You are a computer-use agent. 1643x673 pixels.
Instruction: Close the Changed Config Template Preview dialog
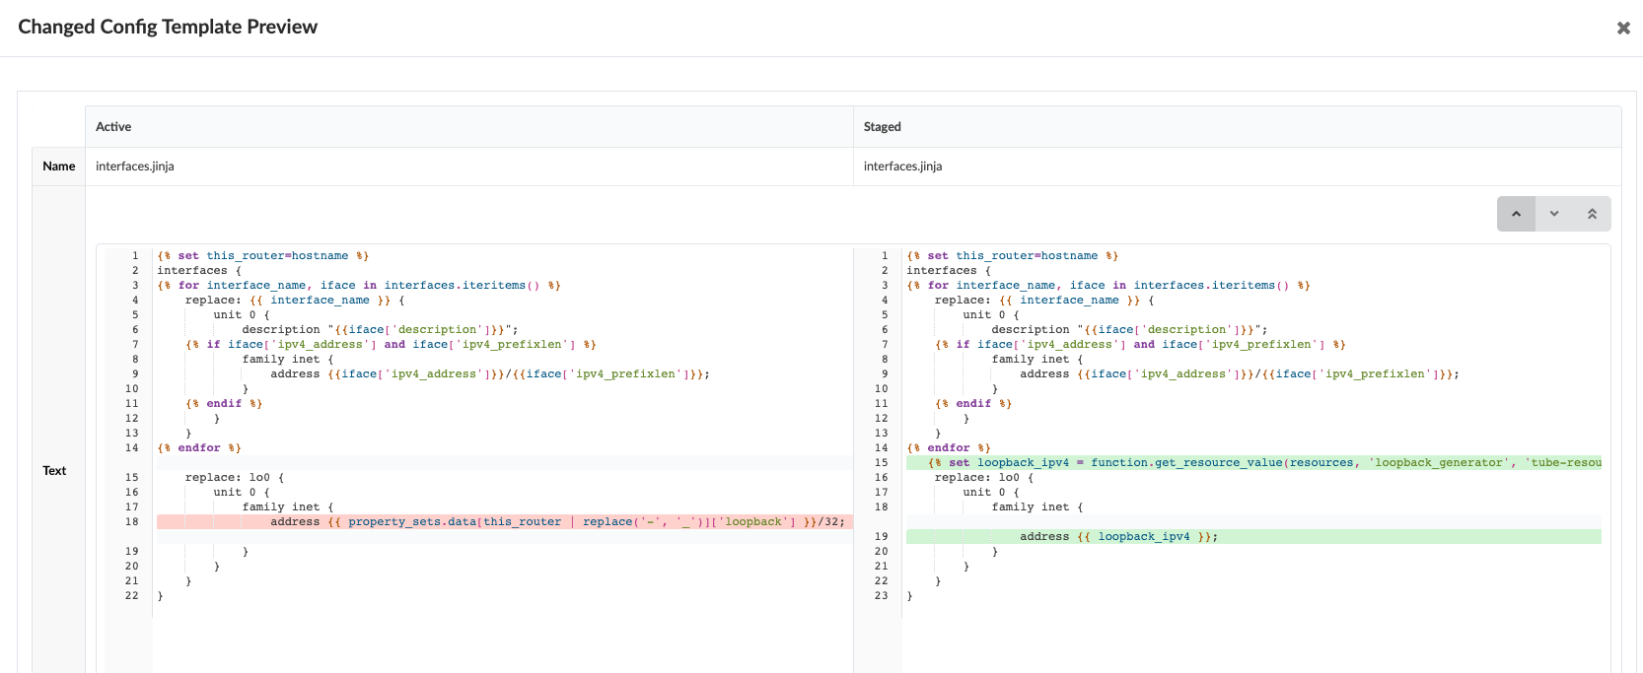tap(1623, 28)
